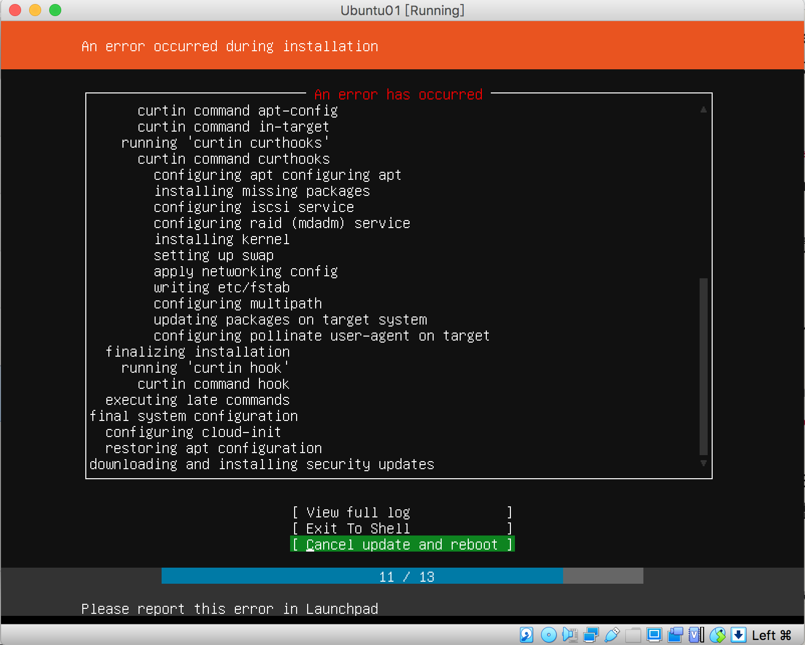Click the line 'curtin command apt-config'

coord(238,111)
